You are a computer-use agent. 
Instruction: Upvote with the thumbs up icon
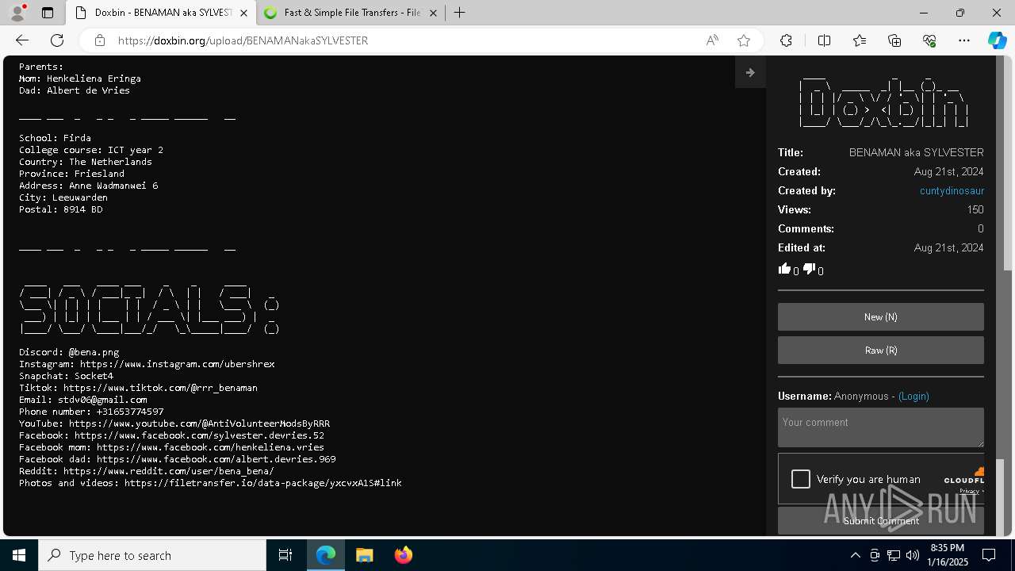click(x=784, y=269)
